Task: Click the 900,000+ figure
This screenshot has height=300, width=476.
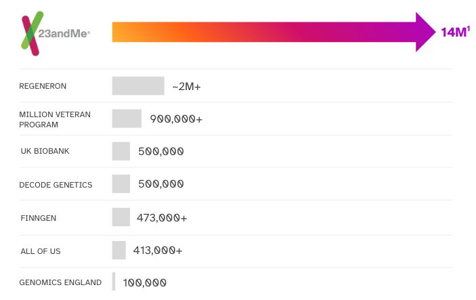Action: 176,119
